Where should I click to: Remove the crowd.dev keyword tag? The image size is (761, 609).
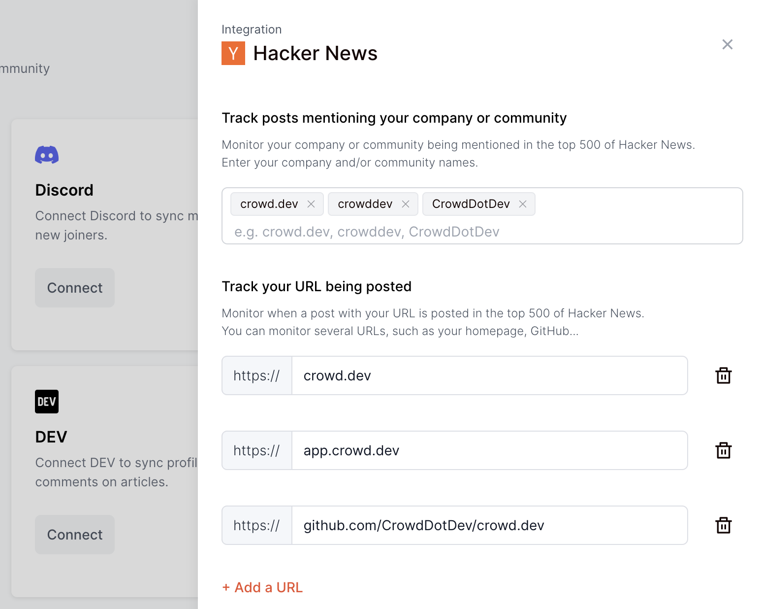point(311,204)
